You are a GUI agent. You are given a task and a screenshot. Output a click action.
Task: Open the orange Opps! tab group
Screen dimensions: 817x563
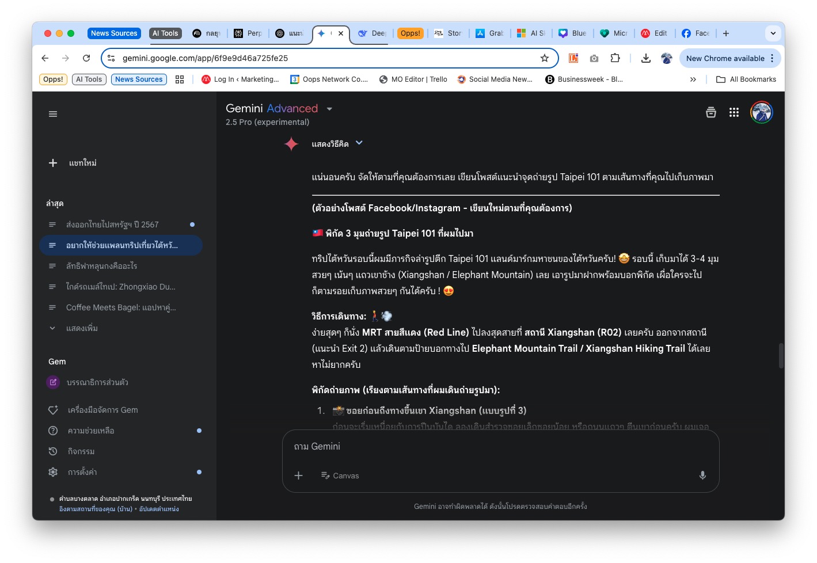411,33
